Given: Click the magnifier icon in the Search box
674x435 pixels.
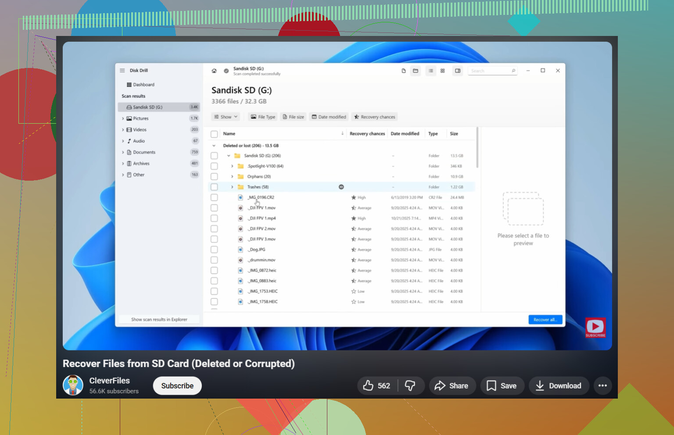Looking at the screenshot, I should tap(513, 71).
